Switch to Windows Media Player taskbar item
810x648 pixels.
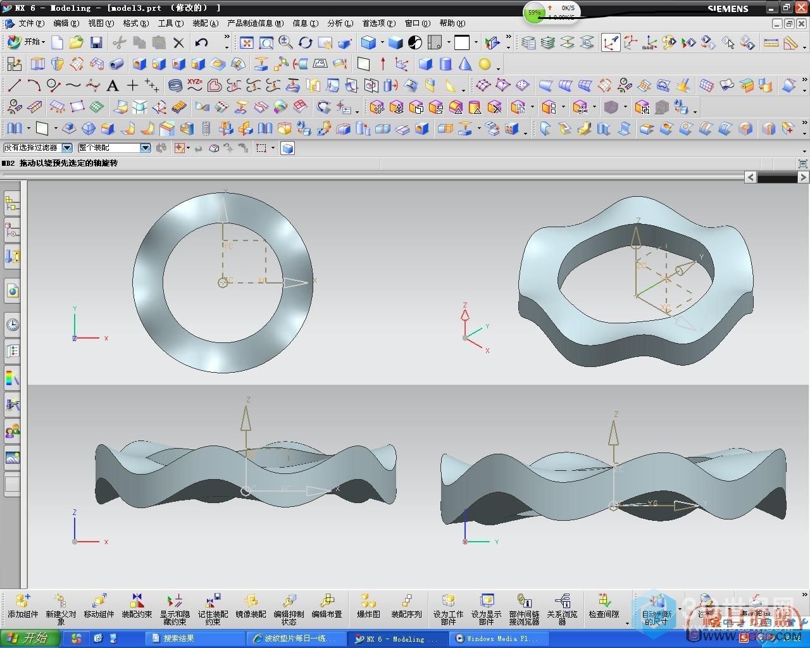tap(498, 639)
